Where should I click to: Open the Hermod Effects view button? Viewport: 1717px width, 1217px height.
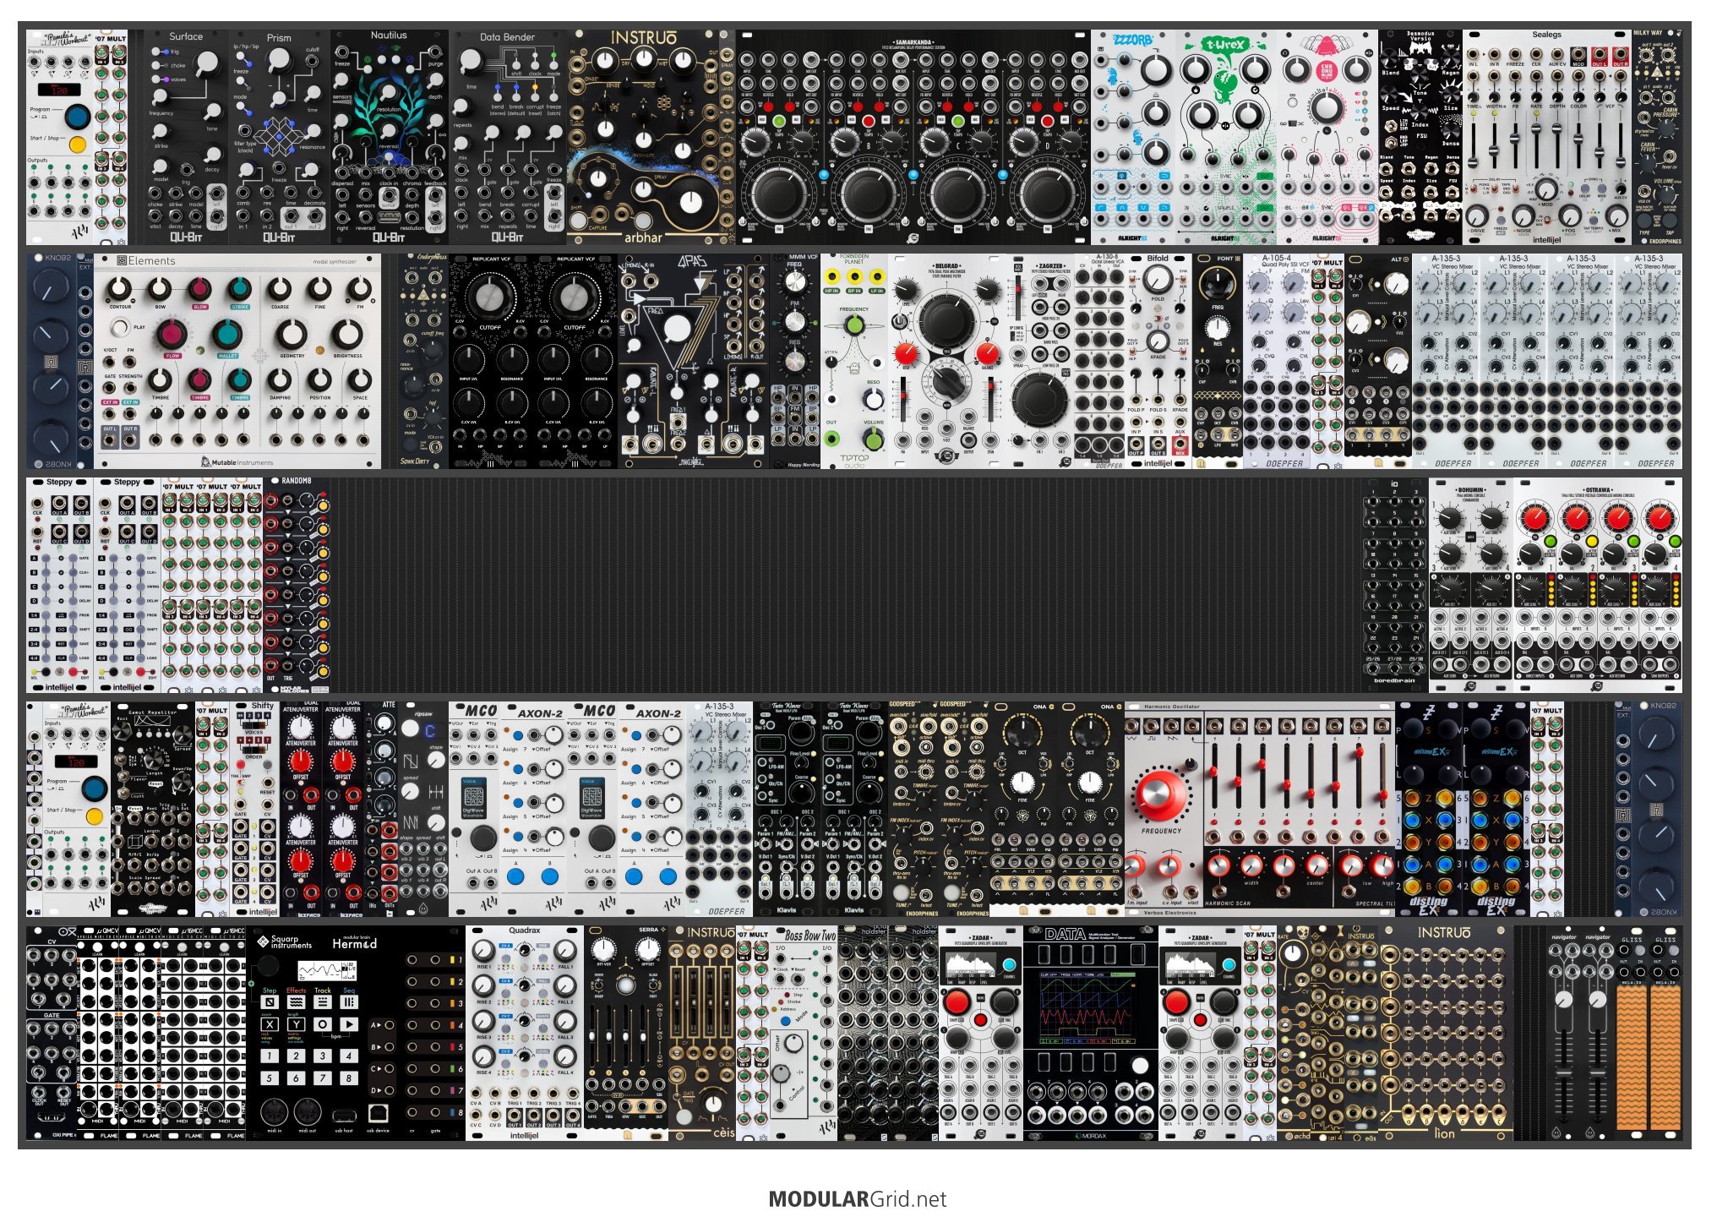(x=297, y=1001)
